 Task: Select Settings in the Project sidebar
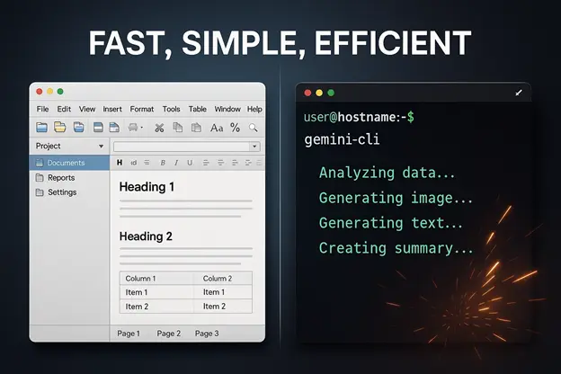69,192
